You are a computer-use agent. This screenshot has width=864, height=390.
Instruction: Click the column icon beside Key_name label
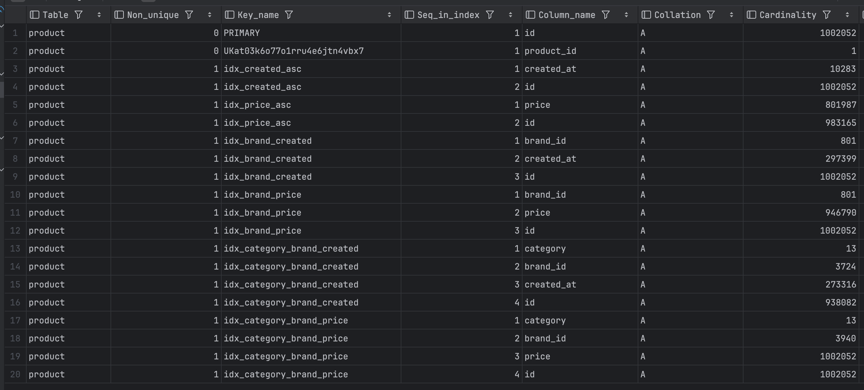point(229,15)
